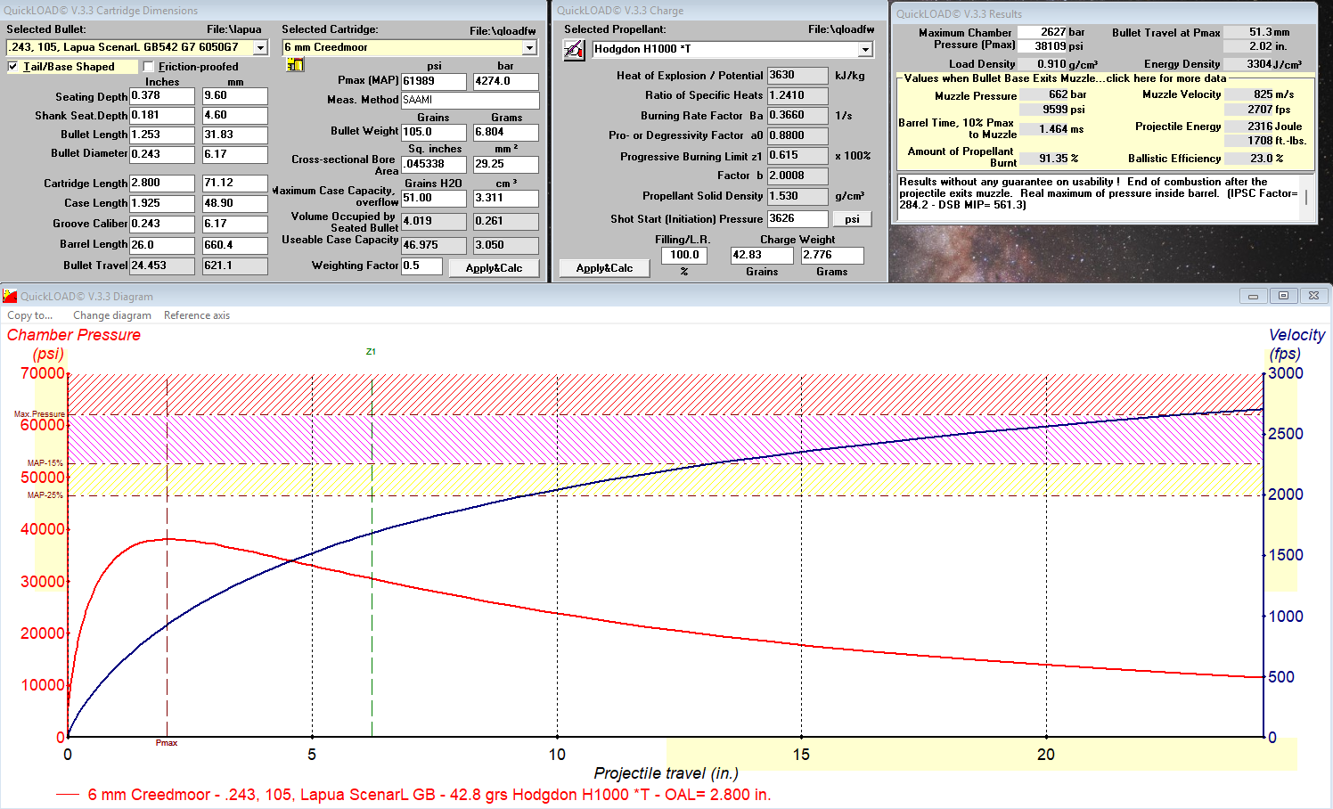Open the Reference axis menu
Viewport: 1333px width, 809px height.
click(197, 315)
